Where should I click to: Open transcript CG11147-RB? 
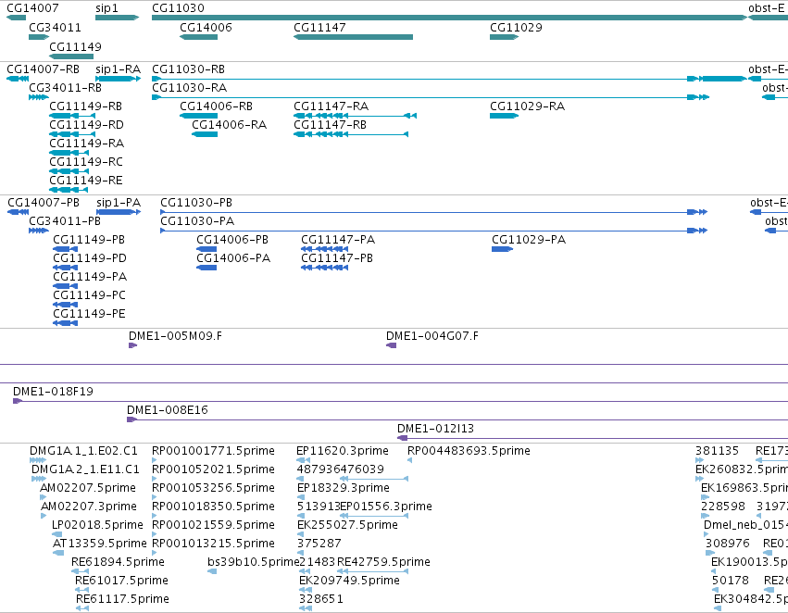pyautogui.click(x=331, y=125)
